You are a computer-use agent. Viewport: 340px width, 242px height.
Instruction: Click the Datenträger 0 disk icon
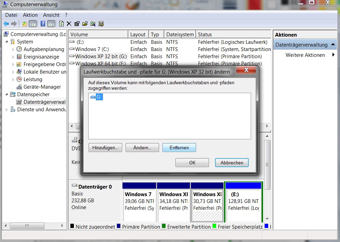(x=75, y=186)
